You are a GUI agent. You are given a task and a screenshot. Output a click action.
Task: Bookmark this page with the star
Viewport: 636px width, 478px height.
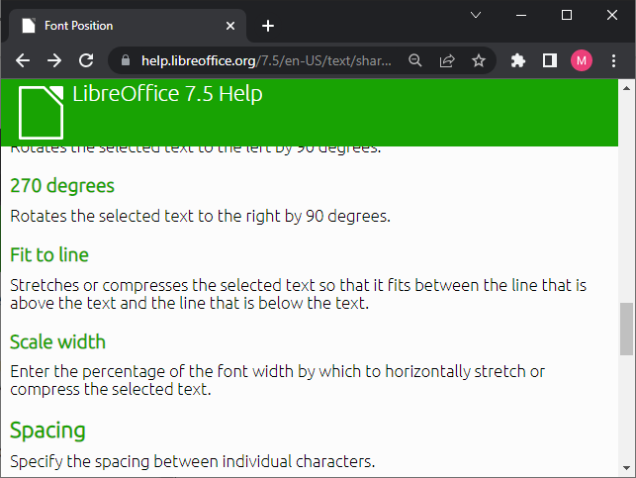[x=479, y=61]
